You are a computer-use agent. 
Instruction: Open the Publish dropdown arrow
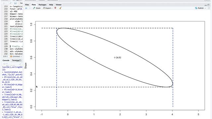click(205, 8)
